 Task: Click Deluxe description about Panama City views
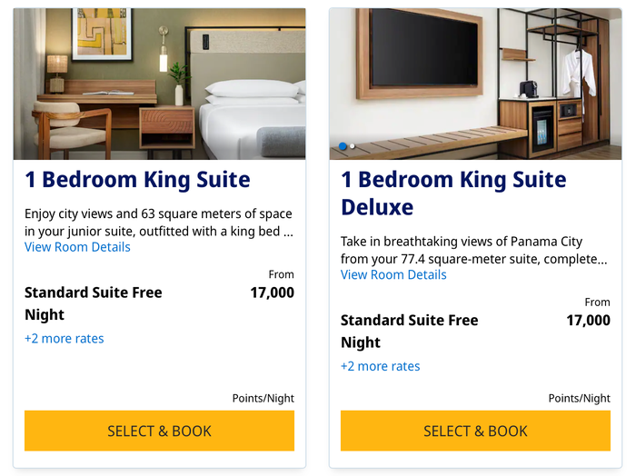point(473,250)
